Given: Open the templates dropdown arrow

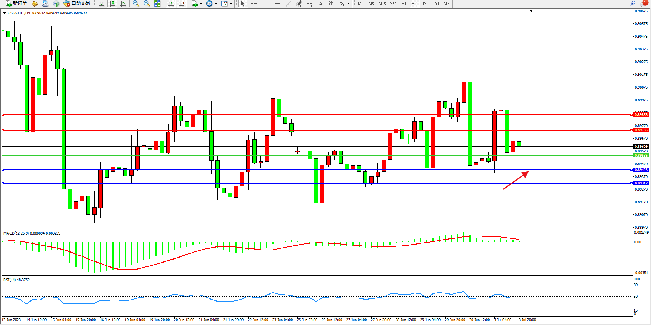Looking at the screenshot, I should [231, 4].
